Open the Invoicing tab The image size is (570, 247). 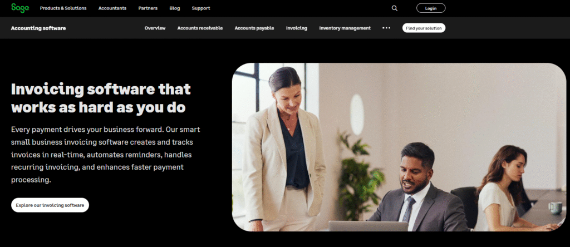click(x=297, y=28)
